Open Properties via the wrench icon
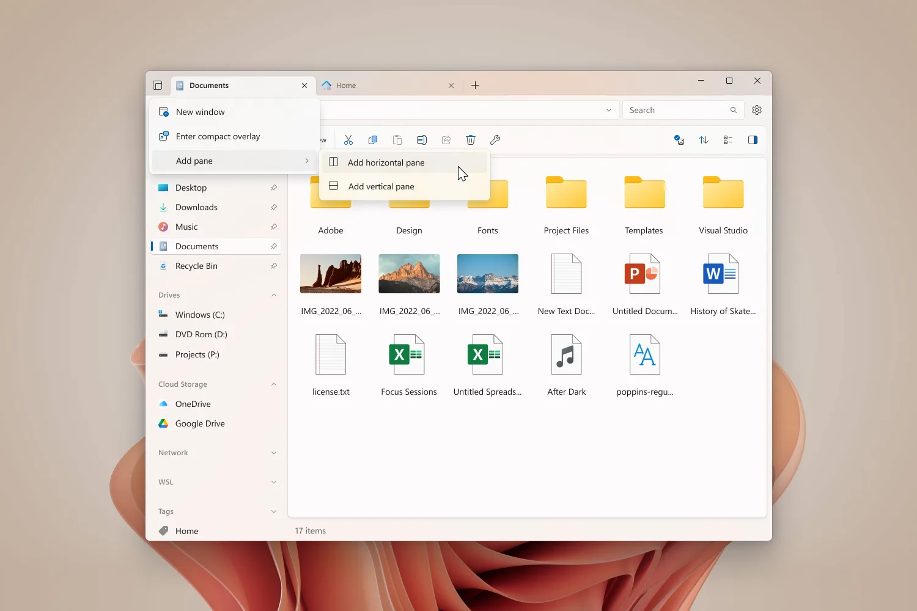Image resolution: width=917 pixels, height=611 pixels. 495,140
